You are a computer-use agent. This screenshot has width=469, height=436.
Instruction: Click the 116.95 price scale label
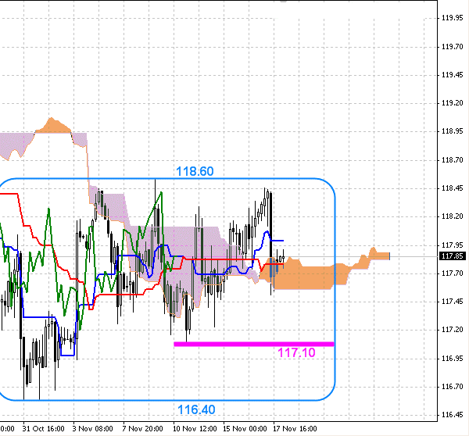coord(453,358)
